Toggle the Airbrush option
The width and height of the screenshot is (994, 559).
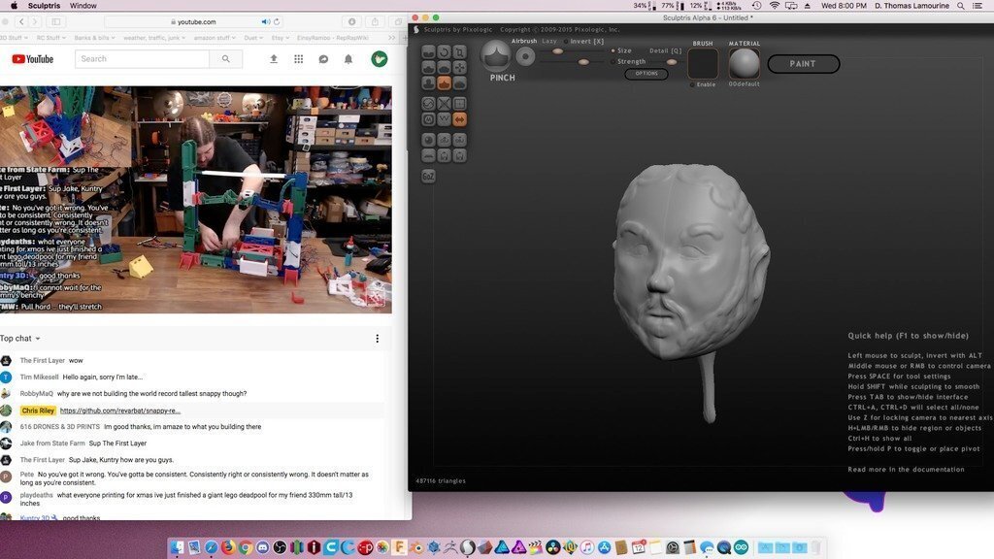(x=523, y=41)
